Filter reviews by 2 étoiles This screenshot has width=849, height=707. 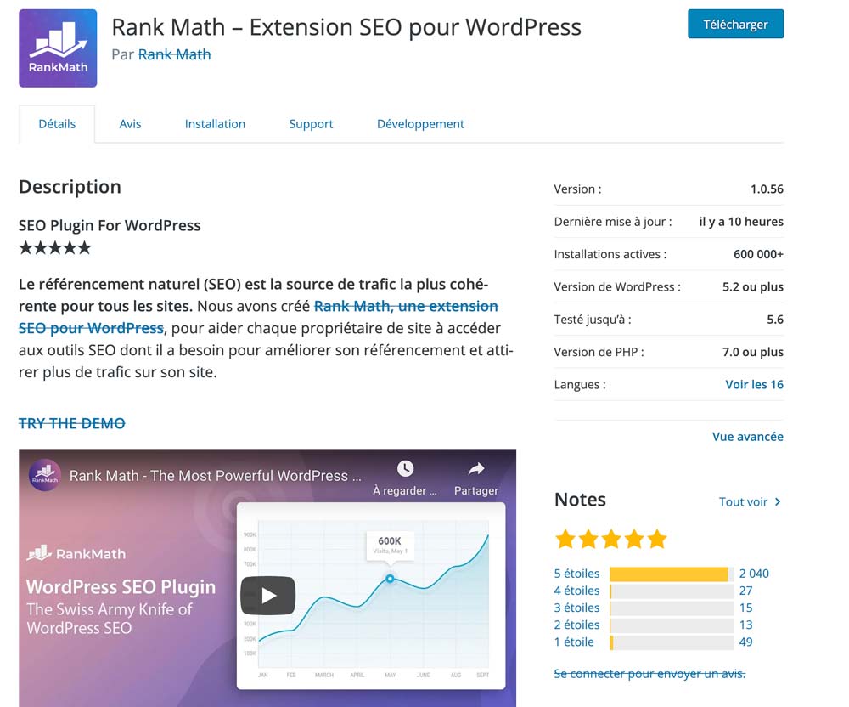(x=576, y=625)
